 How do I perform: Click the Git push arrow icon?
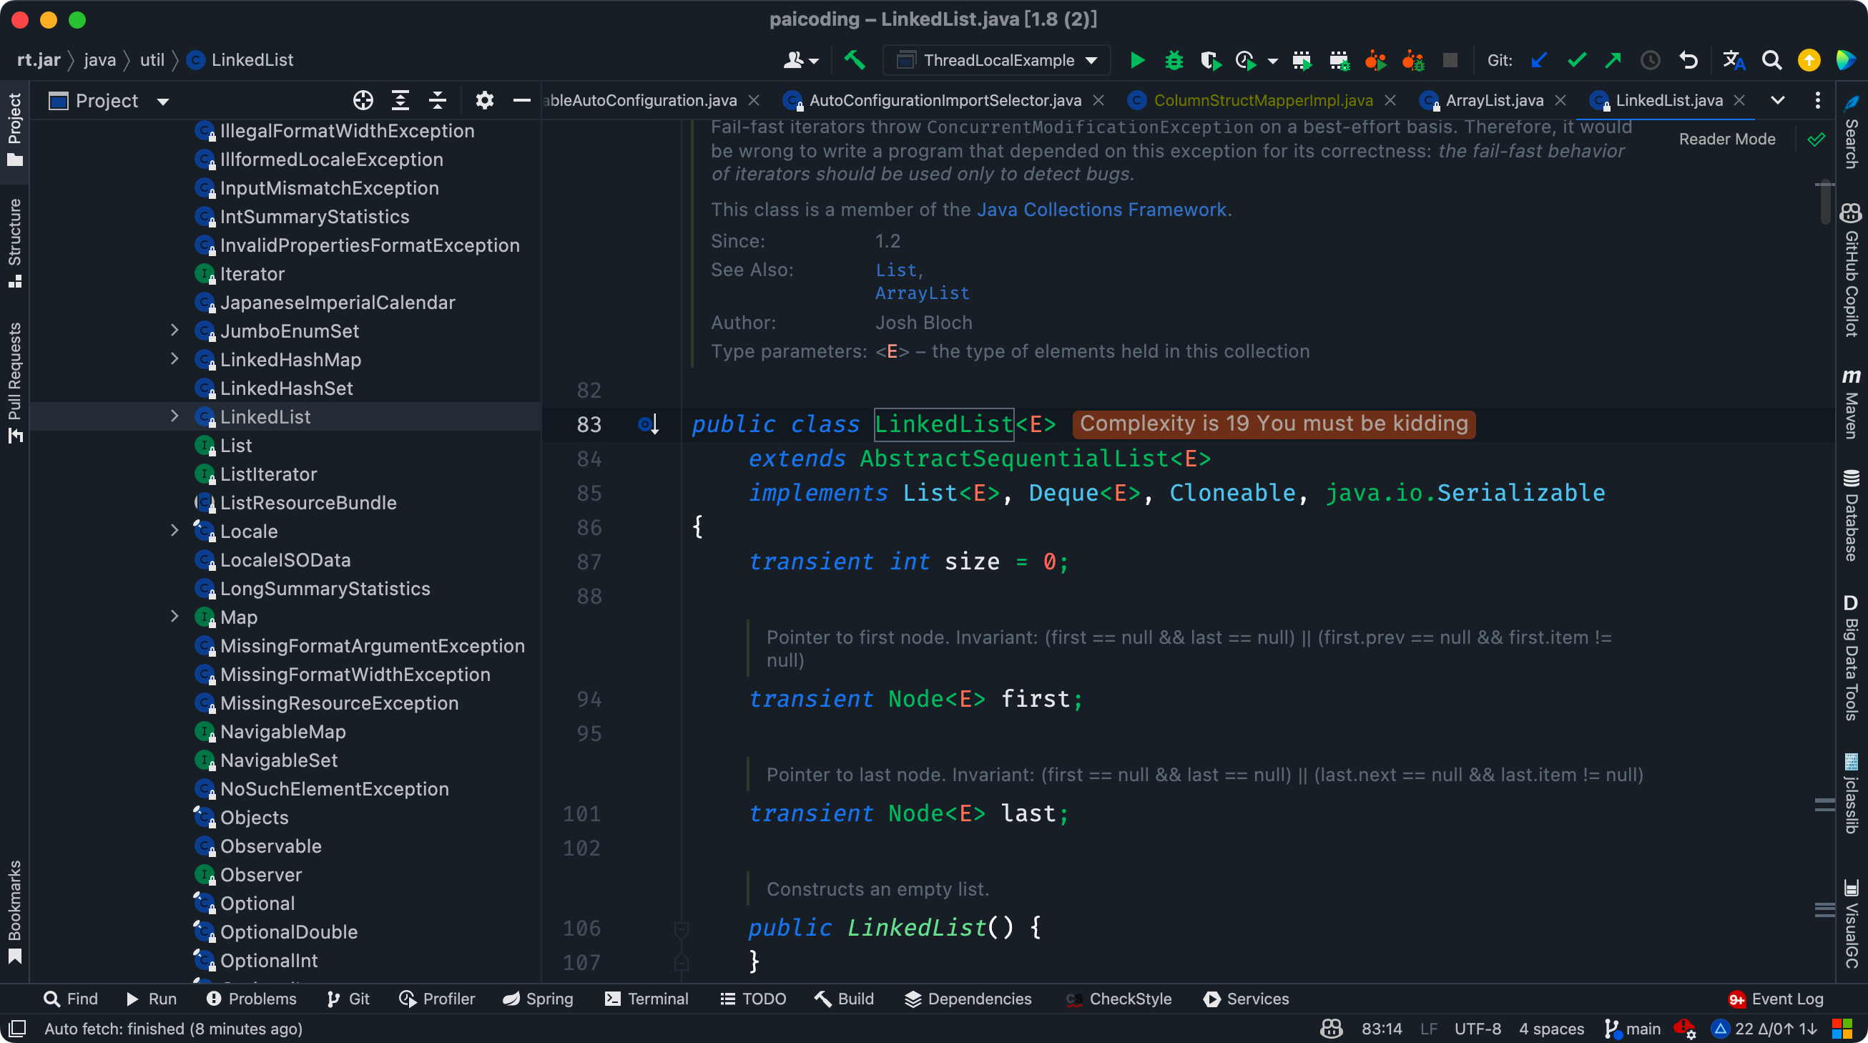click(x=1613, y=60)
